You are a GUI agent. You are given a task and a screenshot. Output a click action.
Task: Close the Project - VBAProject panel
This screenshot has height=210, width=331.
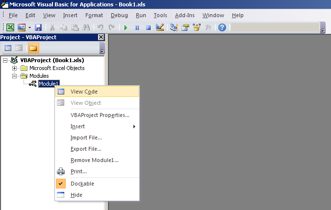pos(101,37)
